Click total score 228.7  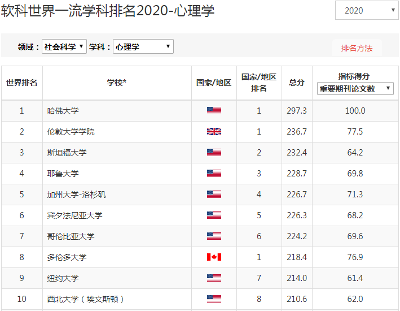click(297, 174)
